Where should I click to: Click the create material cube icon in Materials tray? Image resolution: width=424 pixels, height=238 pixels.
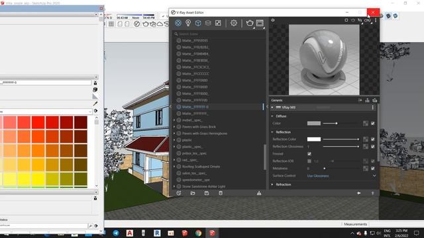pos(95,89)
